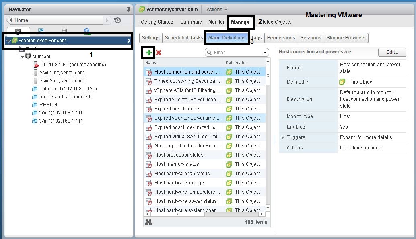The image size is (416, 239).
Task: Click the binoculars find icon
Action: [x=148, y=222]
